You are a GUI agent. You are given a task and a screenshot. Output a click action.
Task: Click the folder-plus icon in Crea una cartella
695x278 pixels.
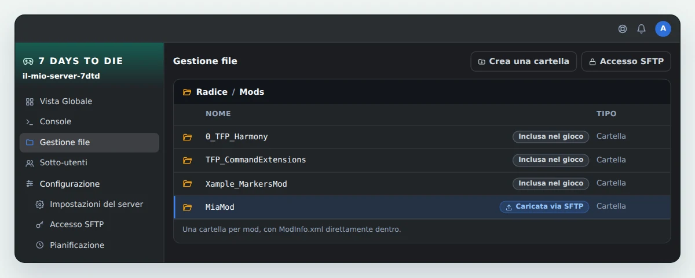point(482,61)
